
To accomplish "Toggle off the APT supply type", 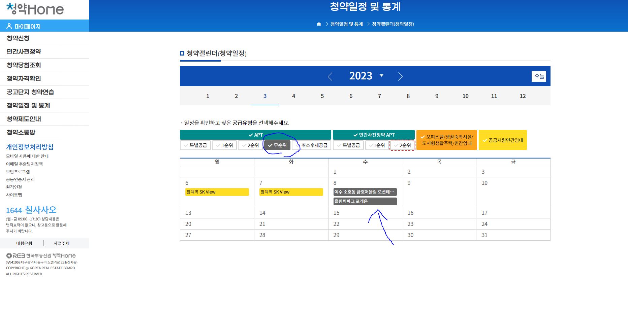I will (x=255, y=134).
